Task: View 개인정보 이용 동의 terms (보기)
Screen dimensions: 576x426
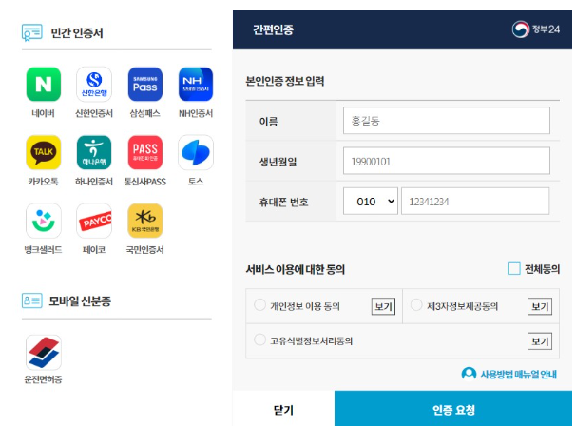Action: tap(383, 306)
